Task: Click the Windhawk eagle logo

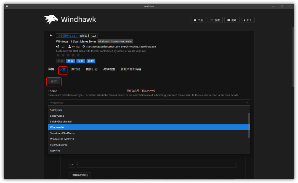Action: point(51,20)
